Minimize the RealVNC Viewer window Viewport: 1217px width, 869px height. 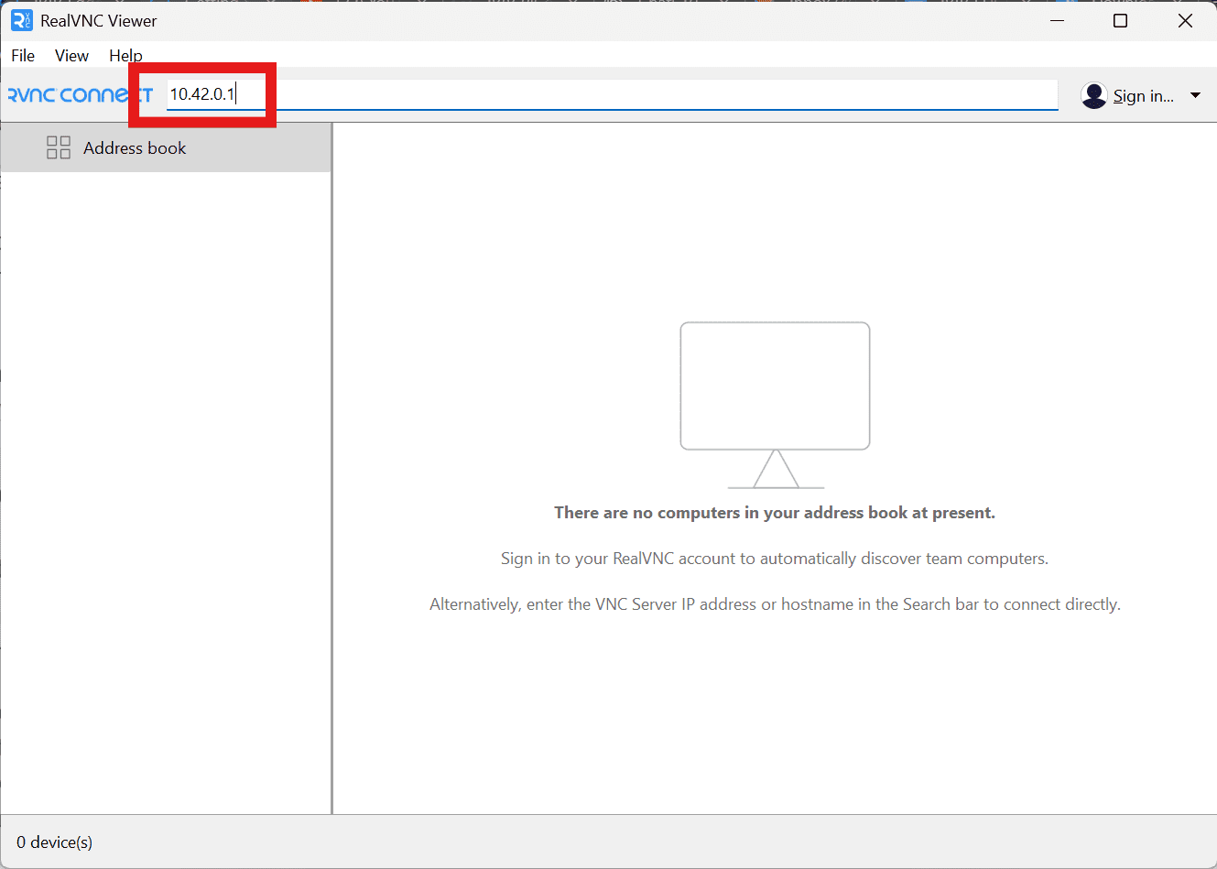1057,20
